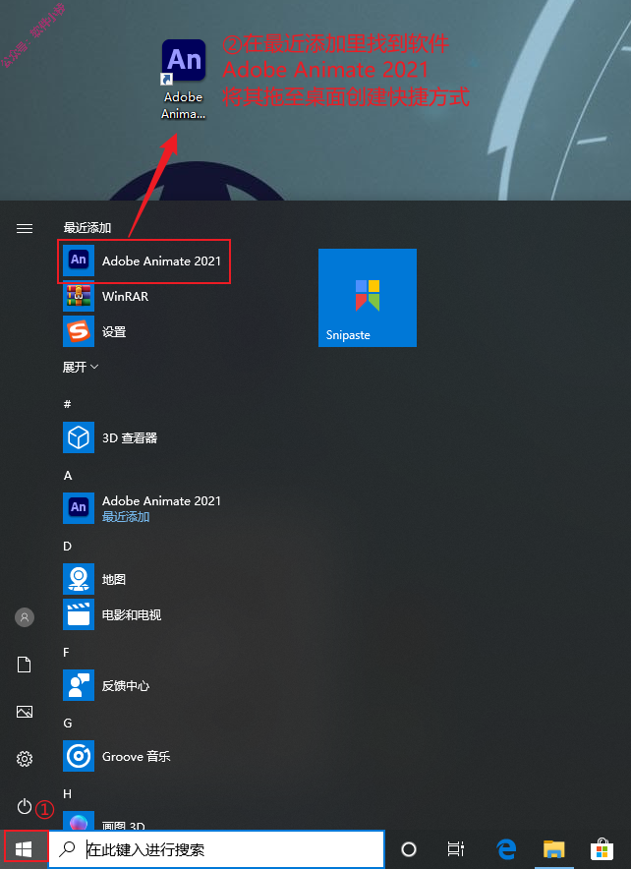Open Documents from Start sidebar
Screen dimensions: 631x869
(25, 664)
